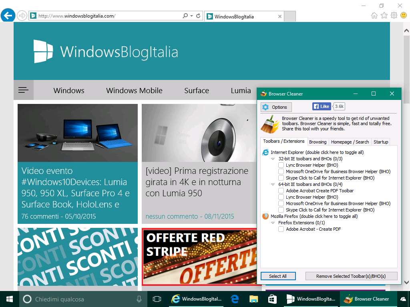Switch to the WindowsBlogIta... app taskbar button
This screenshot has height=307, width=410.
pos(311,299)
